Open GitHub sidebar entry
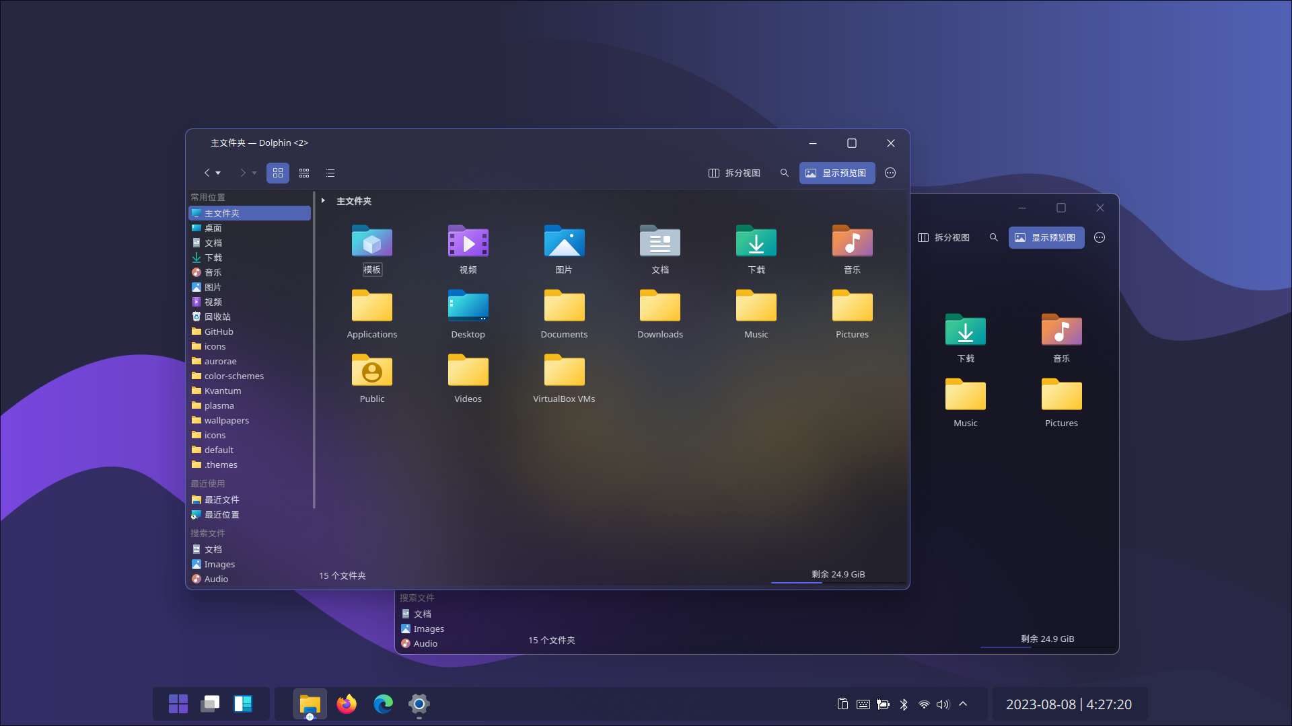Viewport: 1292px width, 726px height. (250, 331)
